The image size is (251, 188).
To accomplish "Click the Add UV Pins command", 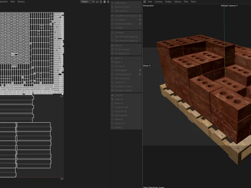I will (126, 3).
